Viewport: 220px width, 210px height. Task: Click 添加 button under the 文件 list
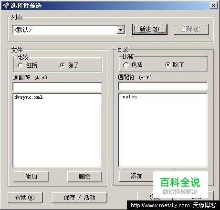(31, 177)
